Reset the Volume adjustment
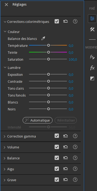The width and height of the screenshot is (97, 191). point(66,147)
